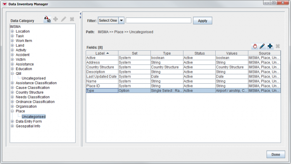
Task: Select Uncategorised under QM
Action: [x=33, y=78]
